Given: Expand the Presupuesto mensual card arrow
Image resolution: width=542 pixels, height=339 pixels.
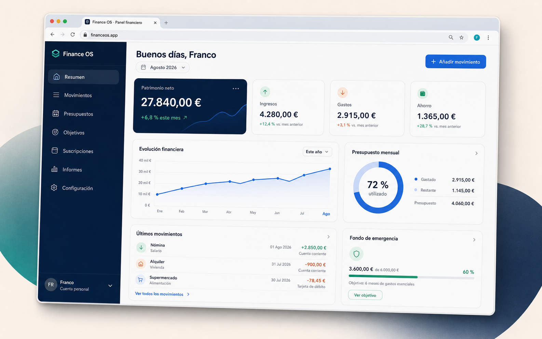Looking at the screenshot, I should 476,153.
